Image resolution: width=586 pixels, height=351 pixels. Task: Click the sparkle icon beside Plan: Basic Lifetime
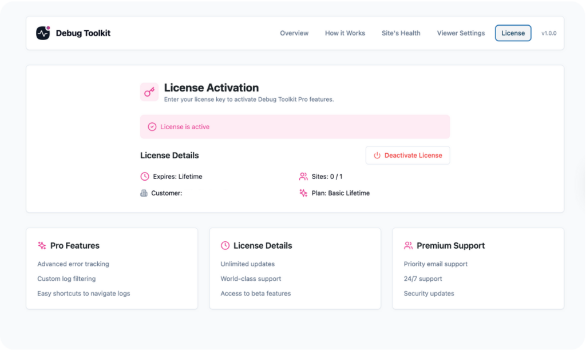(303, 193)
